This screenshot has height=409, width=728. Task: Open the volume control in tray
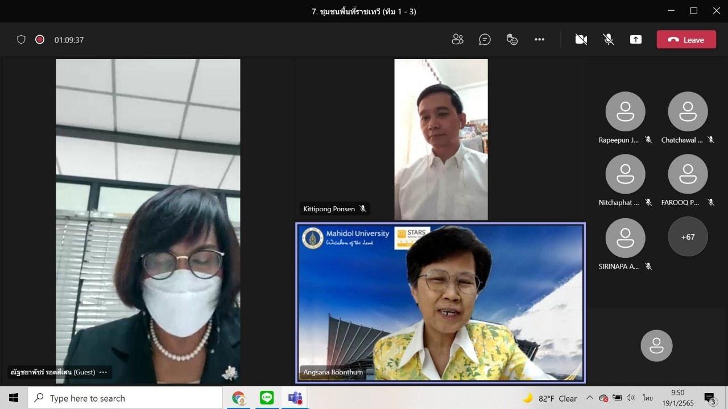coord(631,398)
